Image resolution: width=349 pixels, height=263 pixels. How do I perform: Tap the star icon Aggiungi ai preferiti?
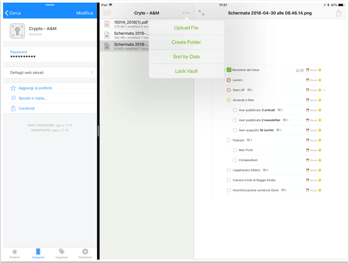[13, 88]
